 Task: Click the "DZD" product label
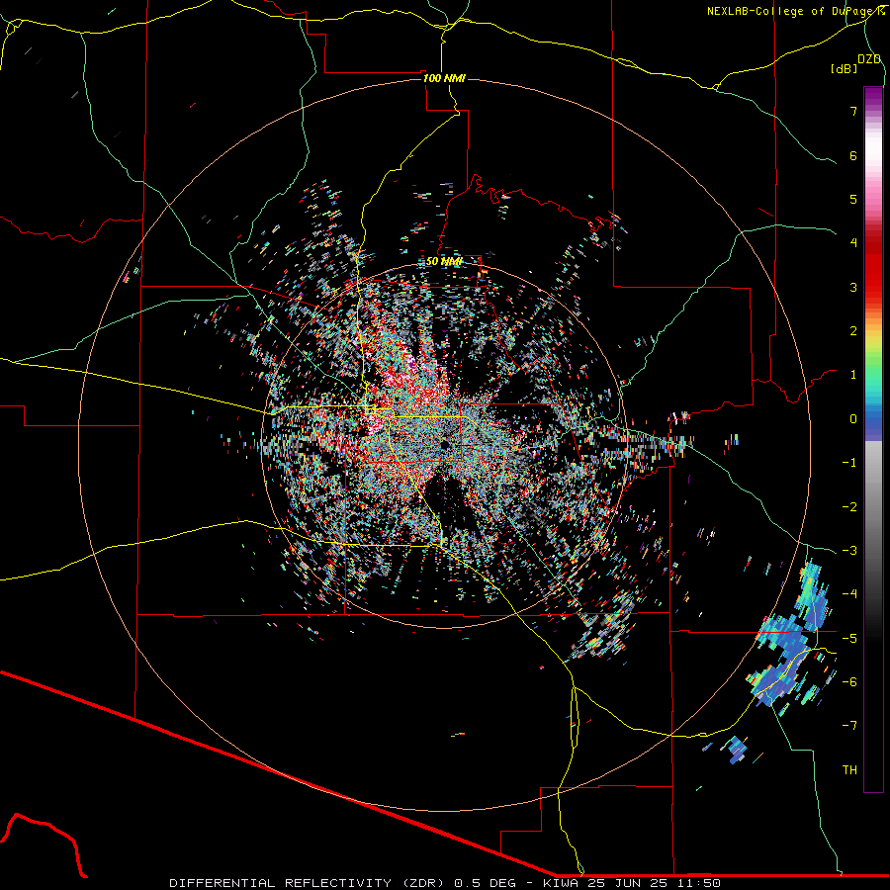[869, 59]
